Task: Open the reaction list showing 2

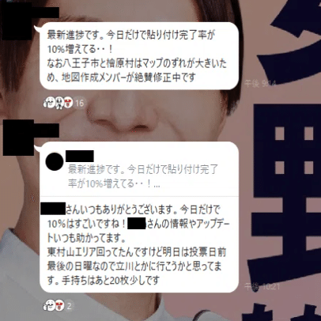Action: tap(70, 306)
